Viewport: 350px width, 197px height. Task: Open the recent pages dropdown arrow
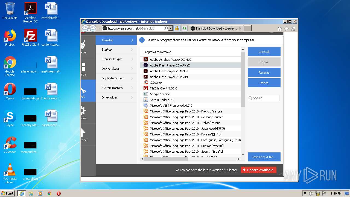pyautogui.click(x=99, y=28)
